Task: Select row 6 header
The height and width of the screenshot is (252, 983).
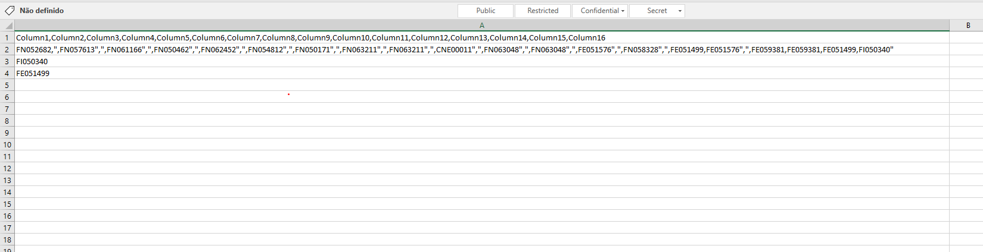Action: coord(7,97)
